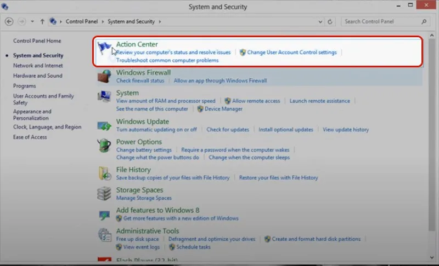This screenshot has height=266, width=439.
Task: Open Change User Account Control settings
Action: tap(291, 53)
